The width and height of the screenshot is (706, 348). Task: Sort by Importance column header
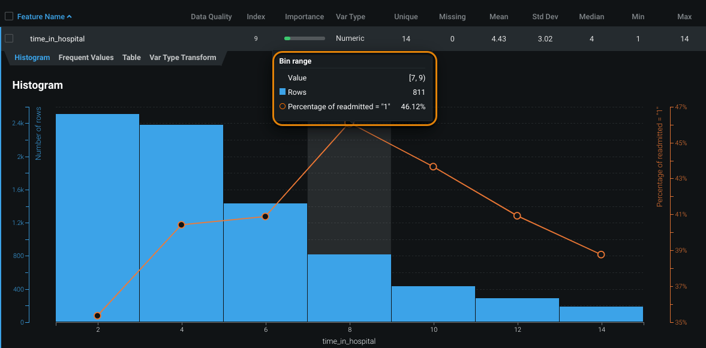point(304,17)
